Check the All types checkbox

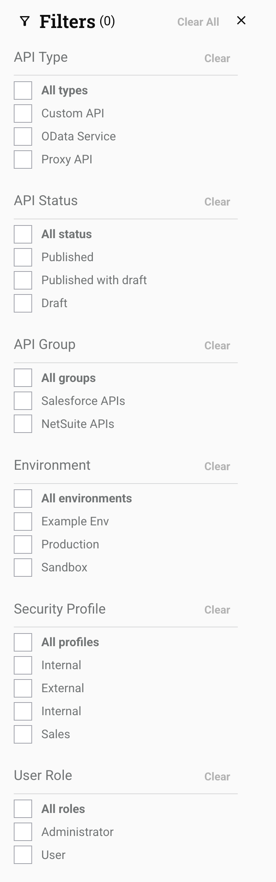(x=23, y=91)
